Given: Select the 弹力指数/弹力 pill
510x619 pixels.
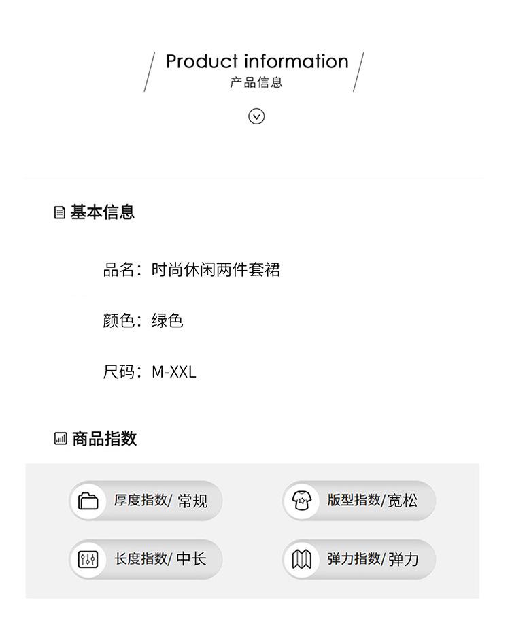Looking at the screenshot, I should (x=359, y=560).
